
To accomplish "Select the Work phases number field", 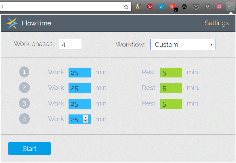I will [70, 44].
